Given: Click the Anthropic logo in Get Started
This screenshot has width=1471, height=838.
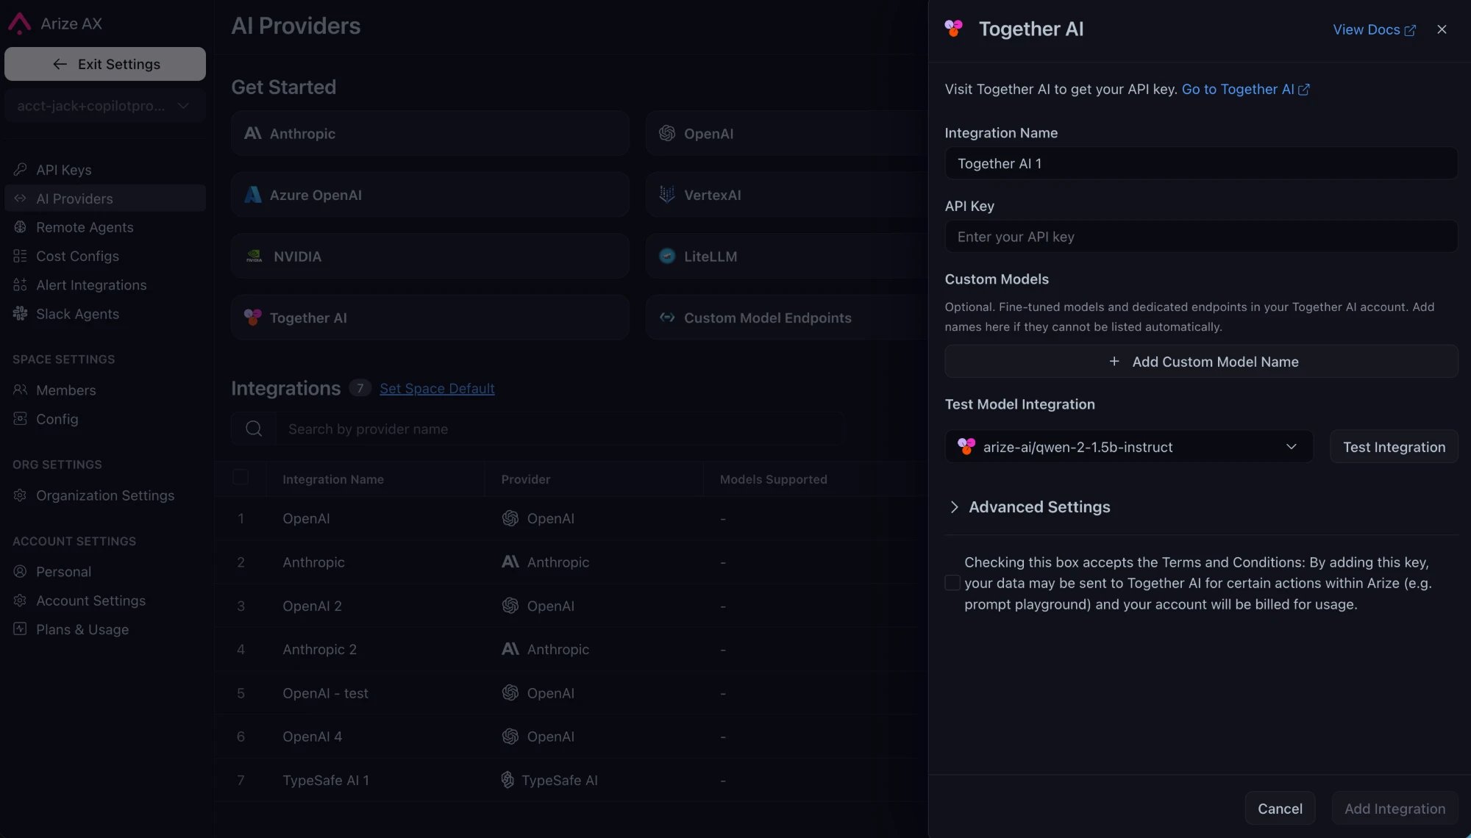Looking at the screenshot, I should coord(252,133).
